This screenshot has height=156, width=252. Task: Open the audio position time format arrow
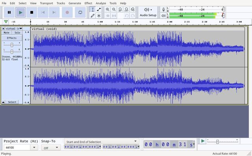[194, 144]
